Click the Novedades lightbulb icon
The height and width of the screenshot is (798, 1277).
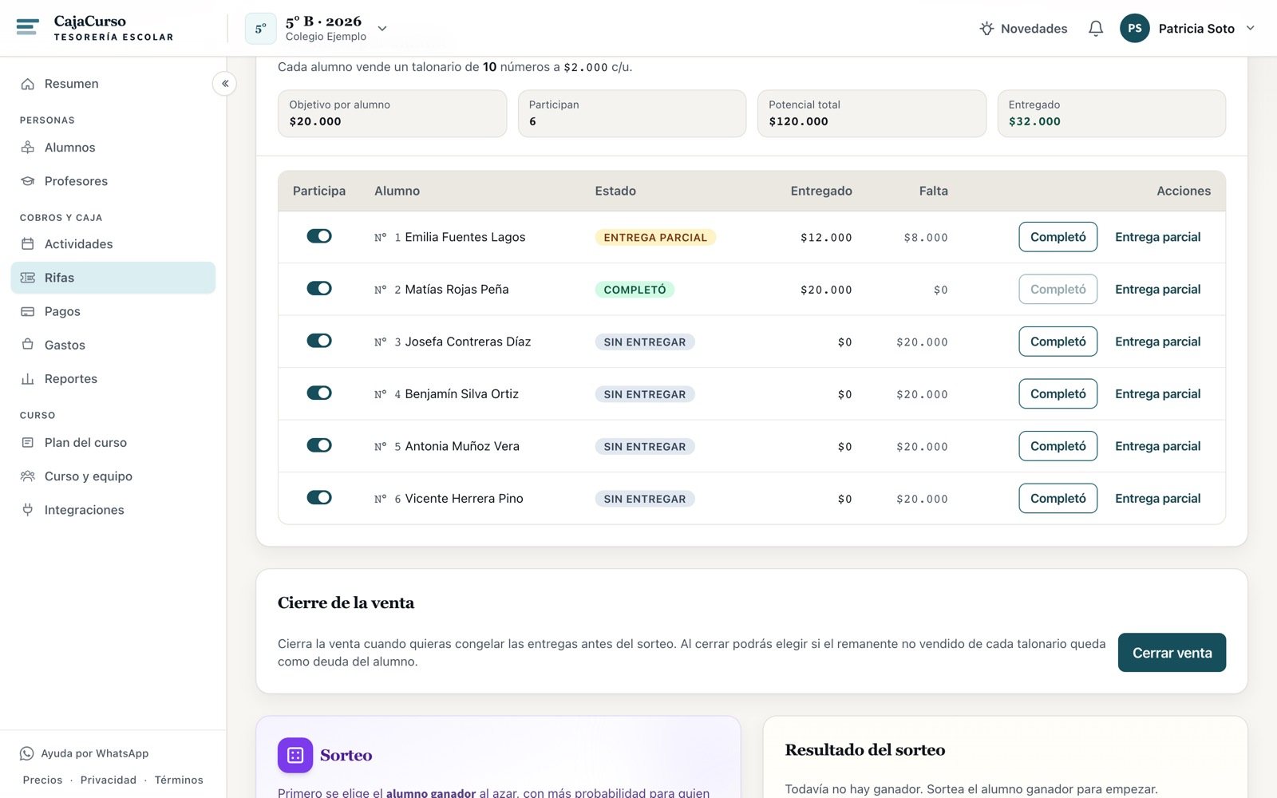pyautogui.click(x=986, y=29)
